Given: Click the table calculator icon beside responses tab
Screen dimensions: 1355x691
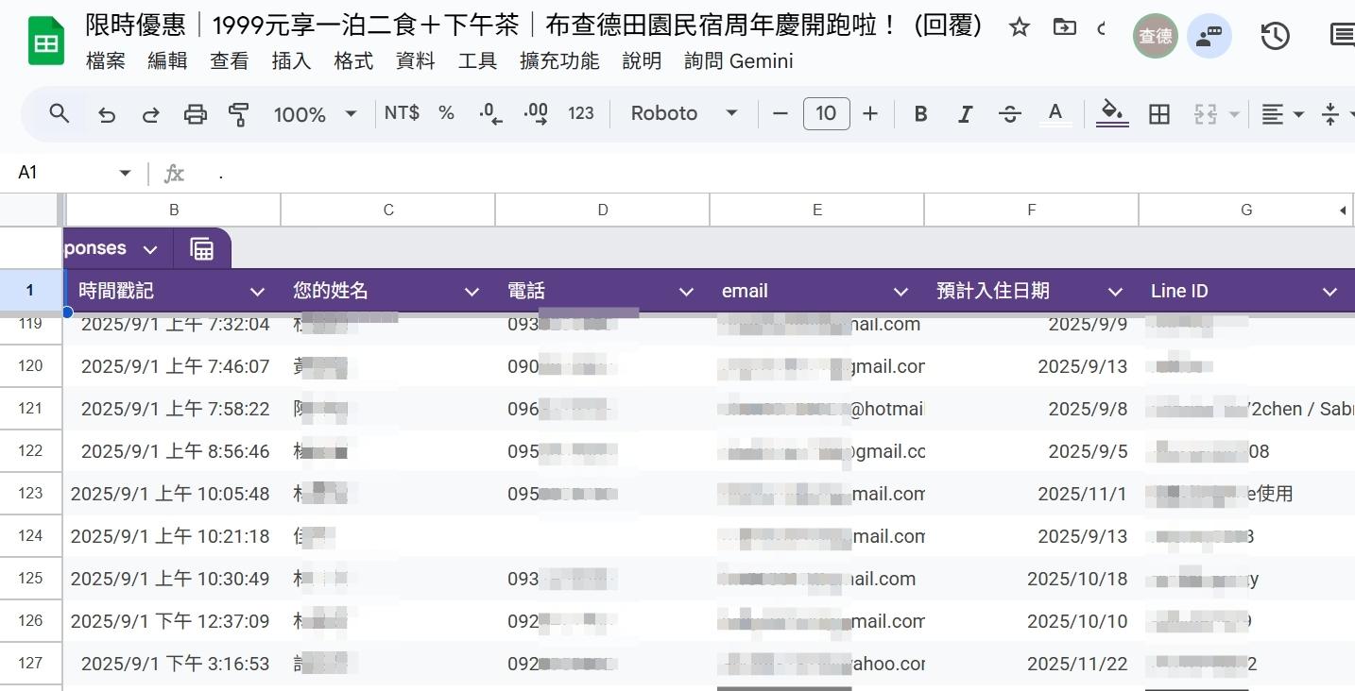Looking at the screenshot, I should (x=202, y=249).
